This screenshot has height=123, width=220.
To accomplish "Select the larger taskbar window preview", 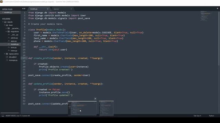I will tap(82, 108).
